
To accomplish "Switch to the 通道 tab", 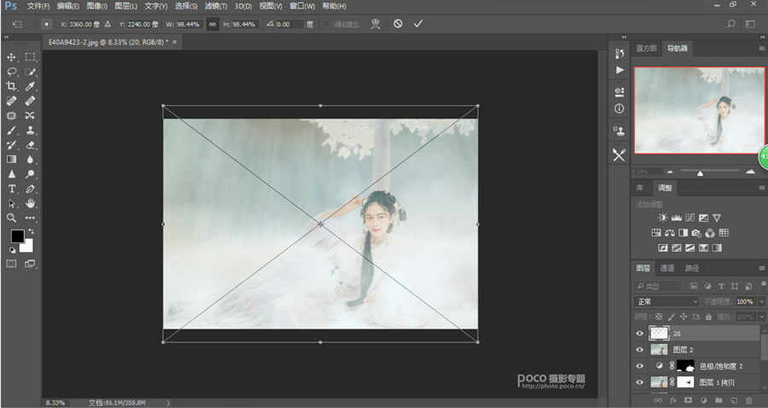I will click(667, 268).
